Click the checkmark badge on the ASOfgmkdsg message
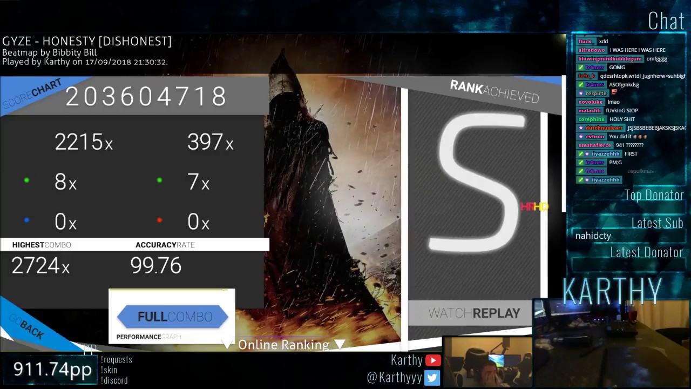The image size is (691, 389). [x=581, y=85]
